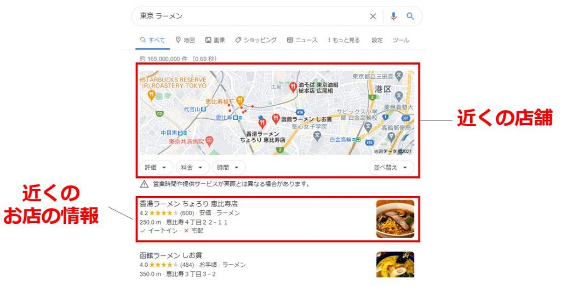The height and width of the screenshot is (287, 561).
Task: Click the 香湯ラーメン ちょろり map pin
Action: [262, 123]
